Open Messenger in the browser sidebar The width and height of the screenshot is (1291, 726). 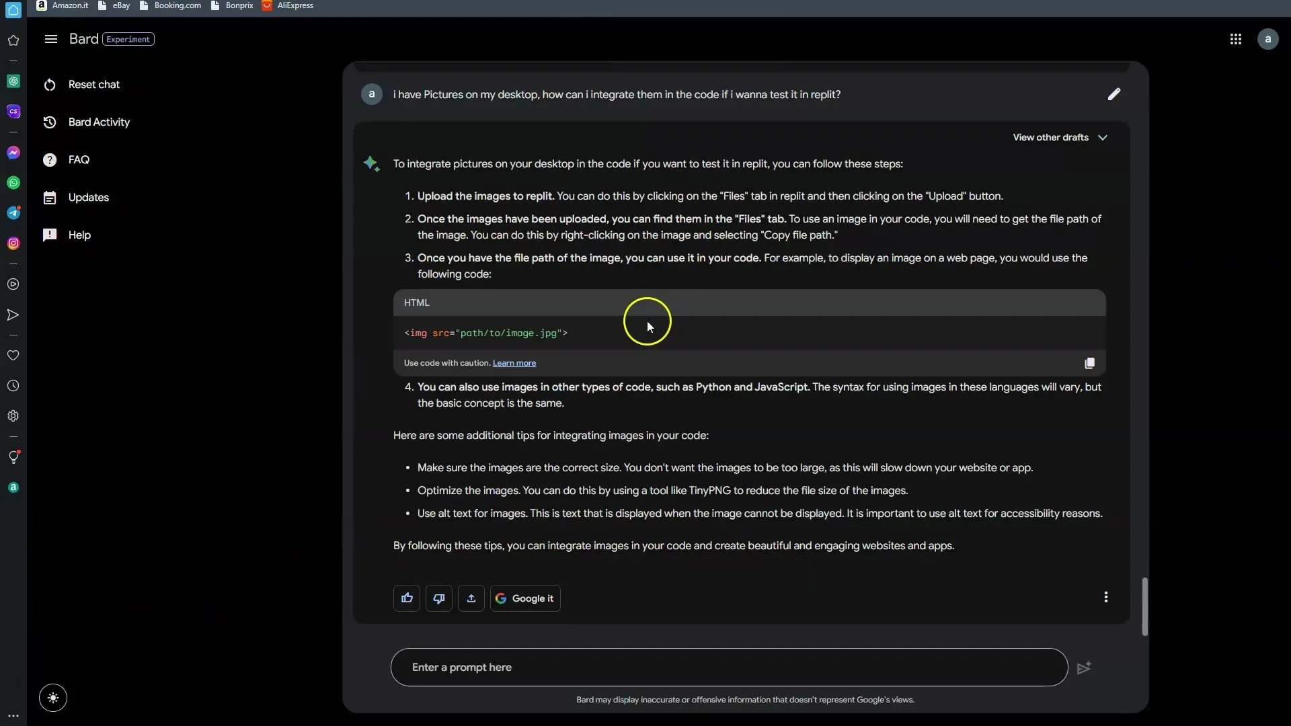13,153
